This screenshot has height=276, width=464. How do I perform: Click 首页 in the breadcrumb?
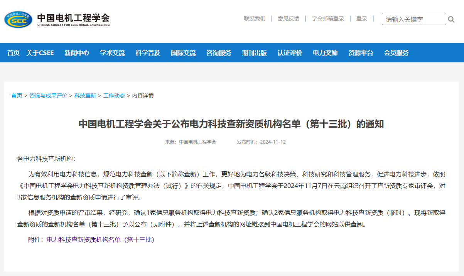pyautogui.click(x=17, y=95)
